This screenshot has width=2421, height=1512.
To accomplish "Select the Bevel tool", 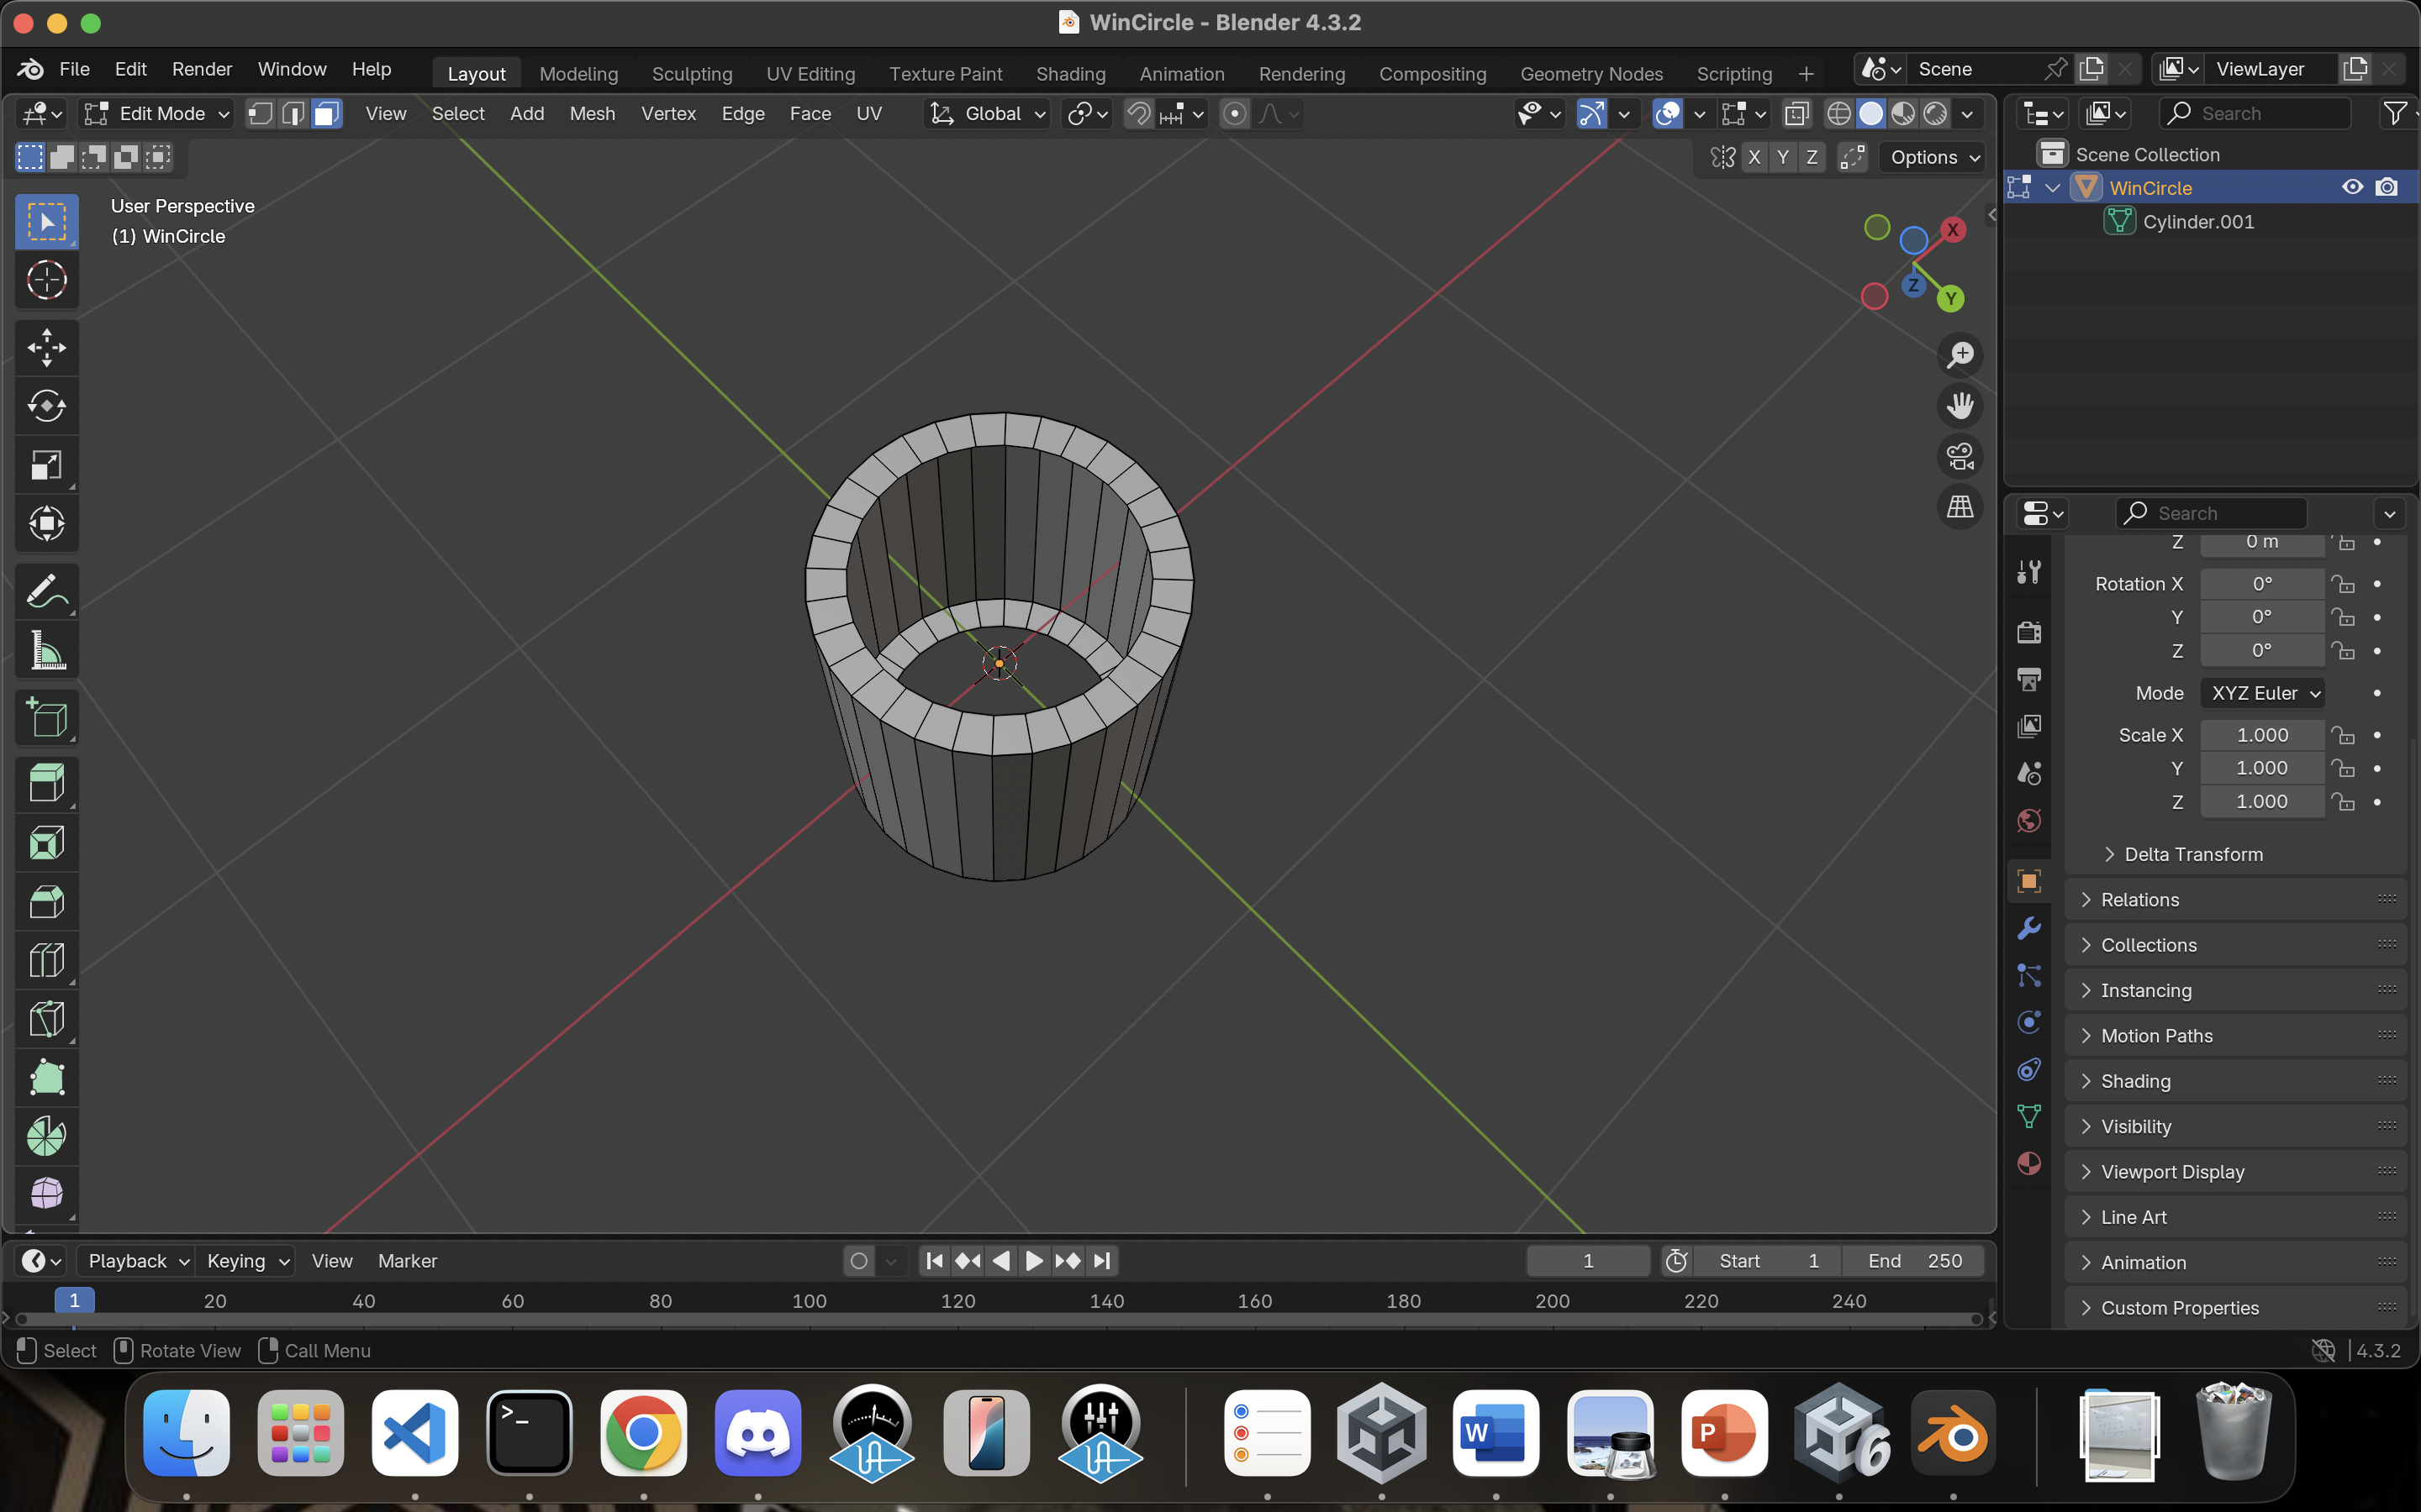I will [x=46, y=902].
